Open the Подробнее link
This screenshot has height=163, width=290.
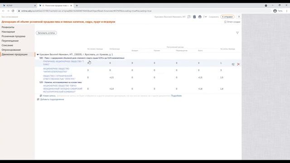(176, 96)
